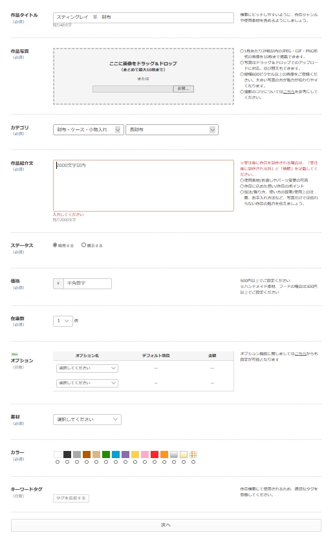Click the タグを追加する button

pos(71,498)
